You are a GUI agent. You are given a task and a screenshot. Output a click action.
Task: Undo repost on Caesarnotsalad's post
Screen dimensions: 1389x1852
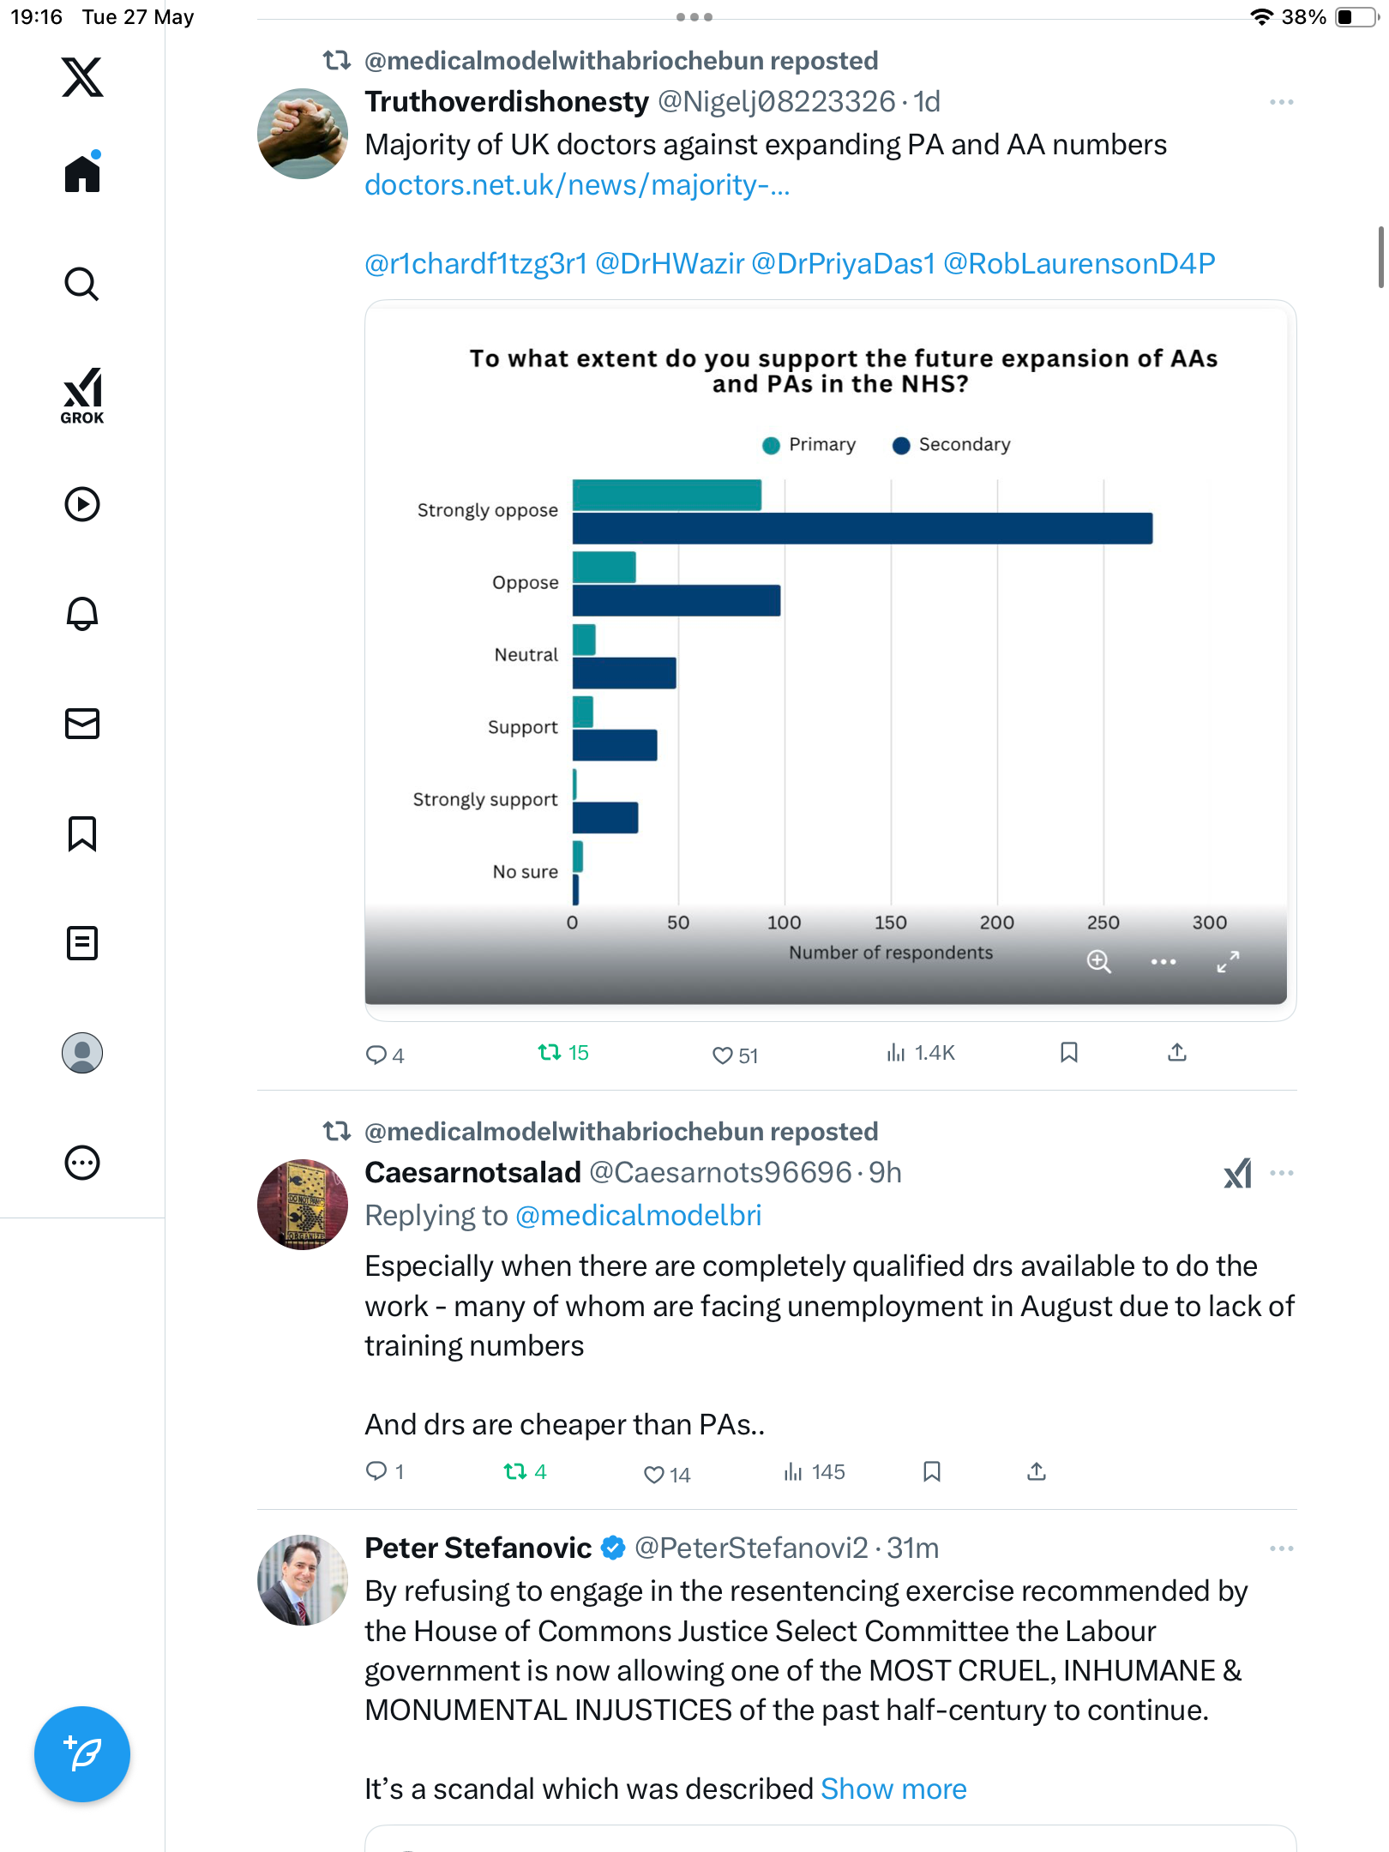(525, 1472)
